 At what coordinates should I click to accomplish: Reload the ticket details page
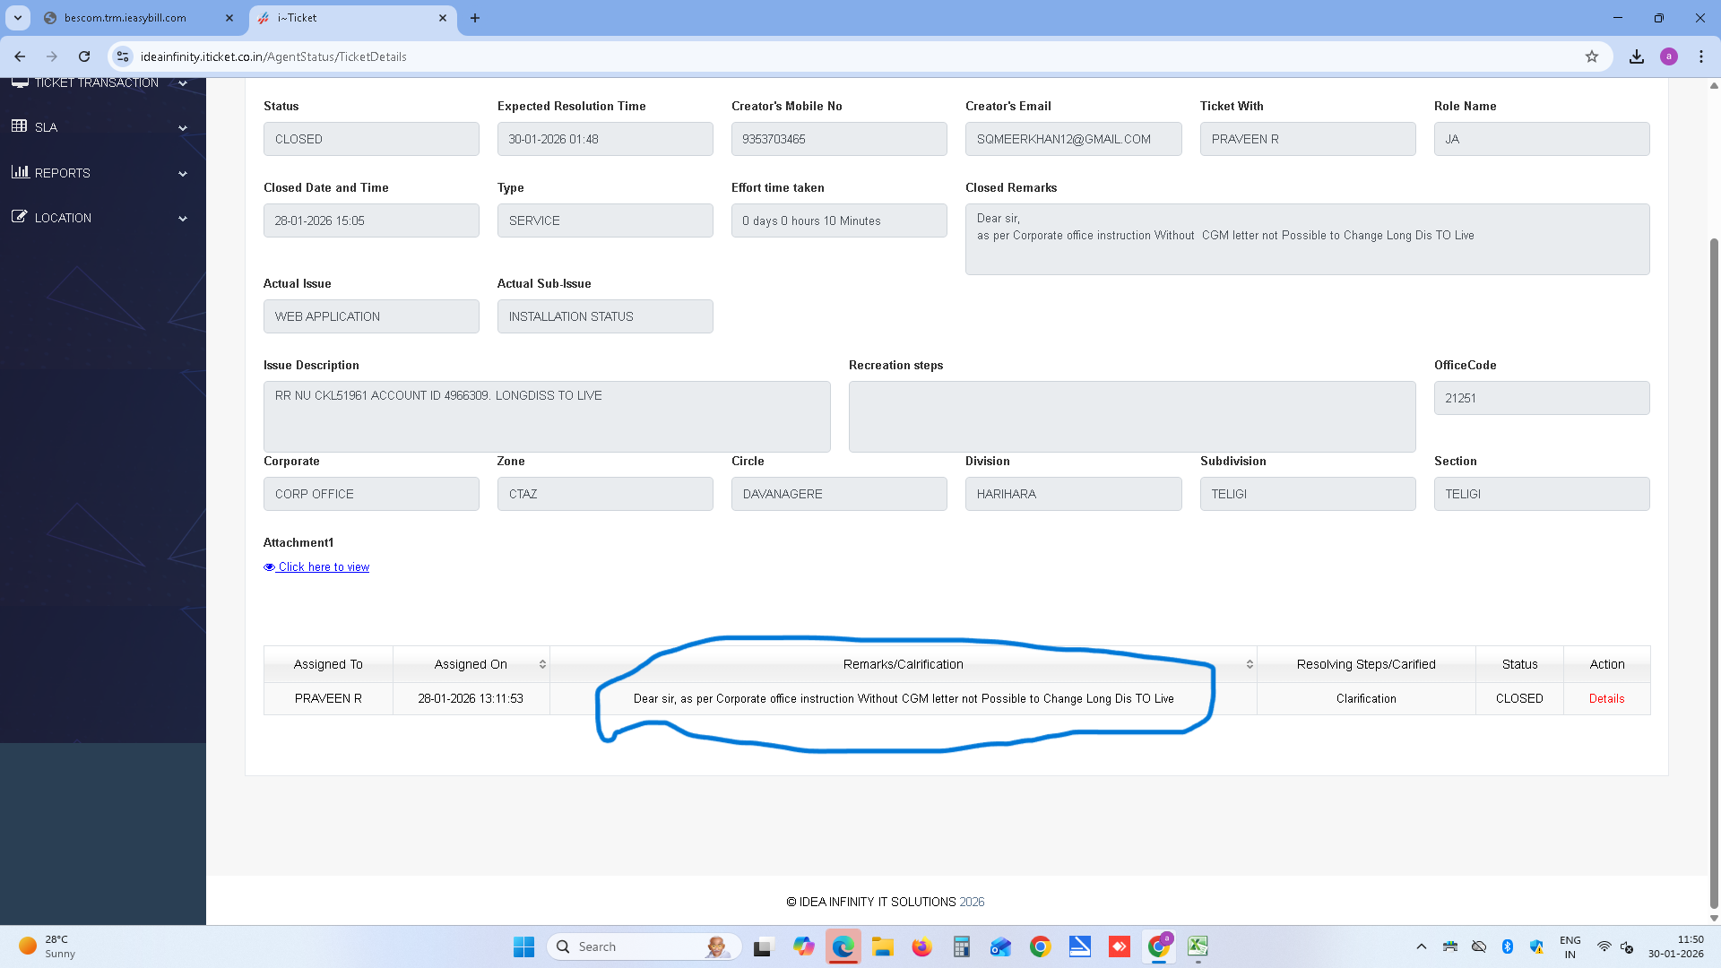(84, 56)
